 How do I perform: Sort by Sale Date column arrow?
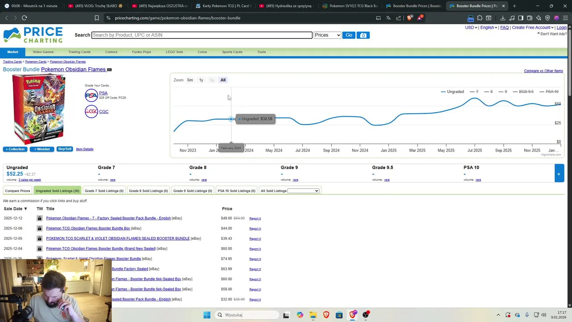pyautogui.click(x=25, y=209)
